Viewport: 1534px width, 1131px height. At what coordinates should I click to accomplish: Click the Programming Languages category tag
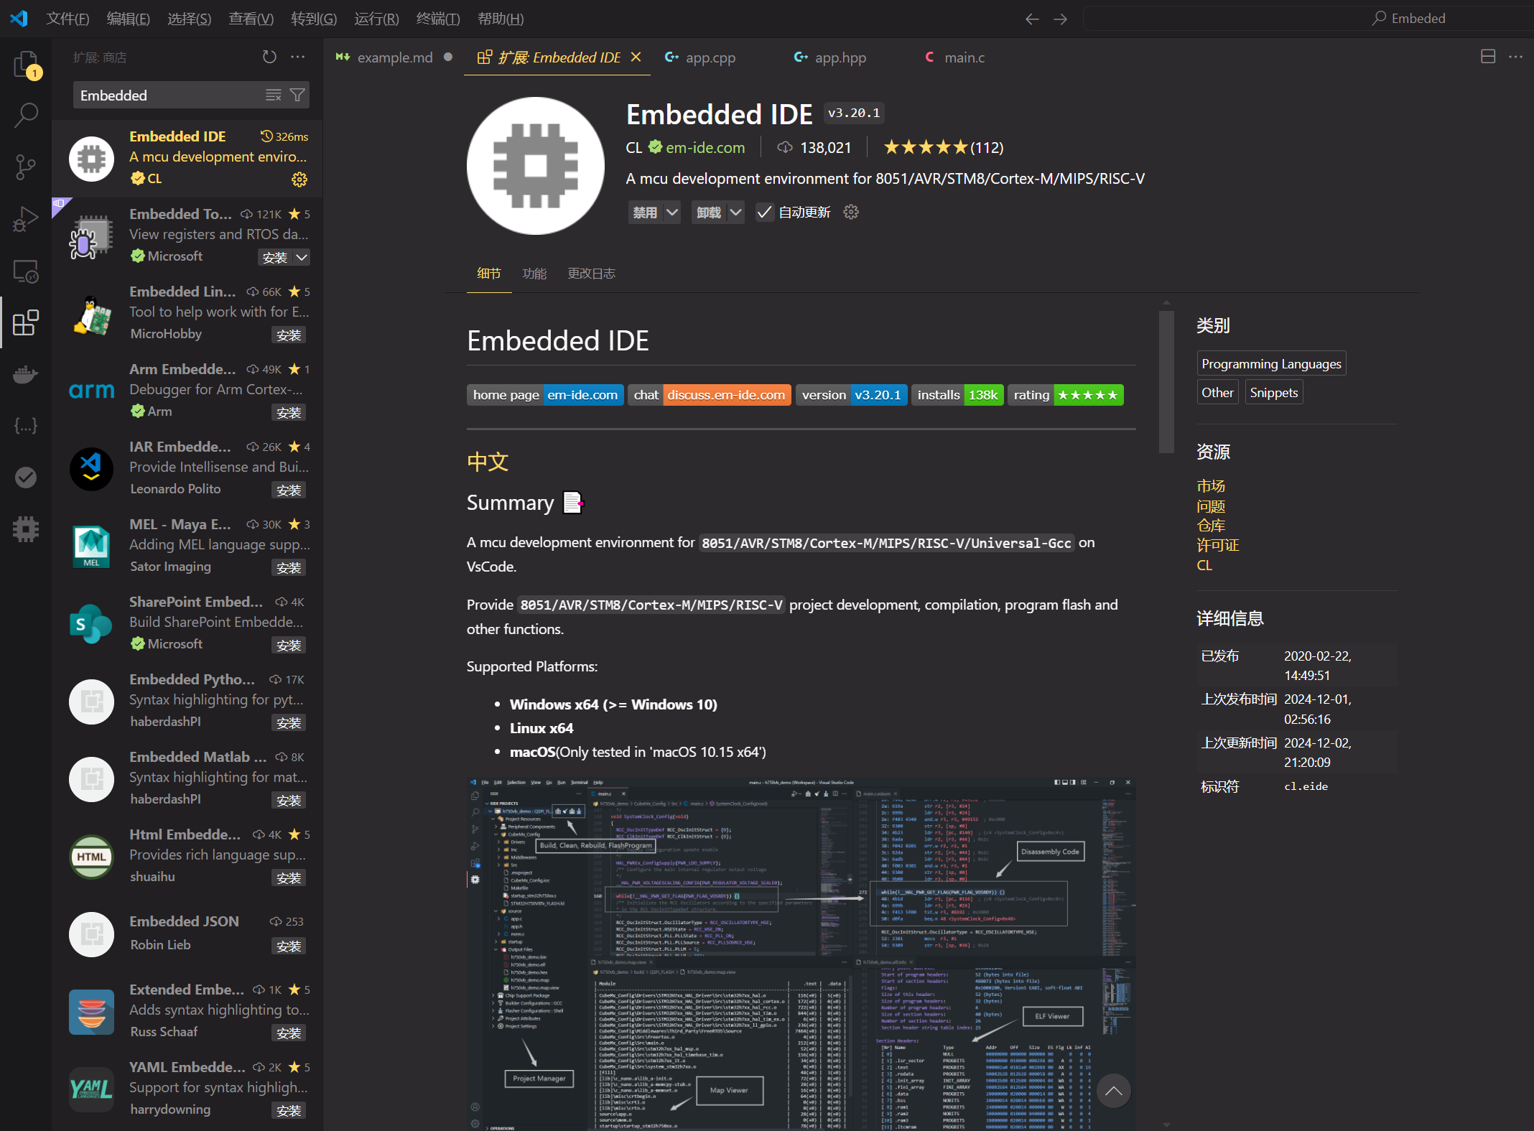pos(1271,363)
